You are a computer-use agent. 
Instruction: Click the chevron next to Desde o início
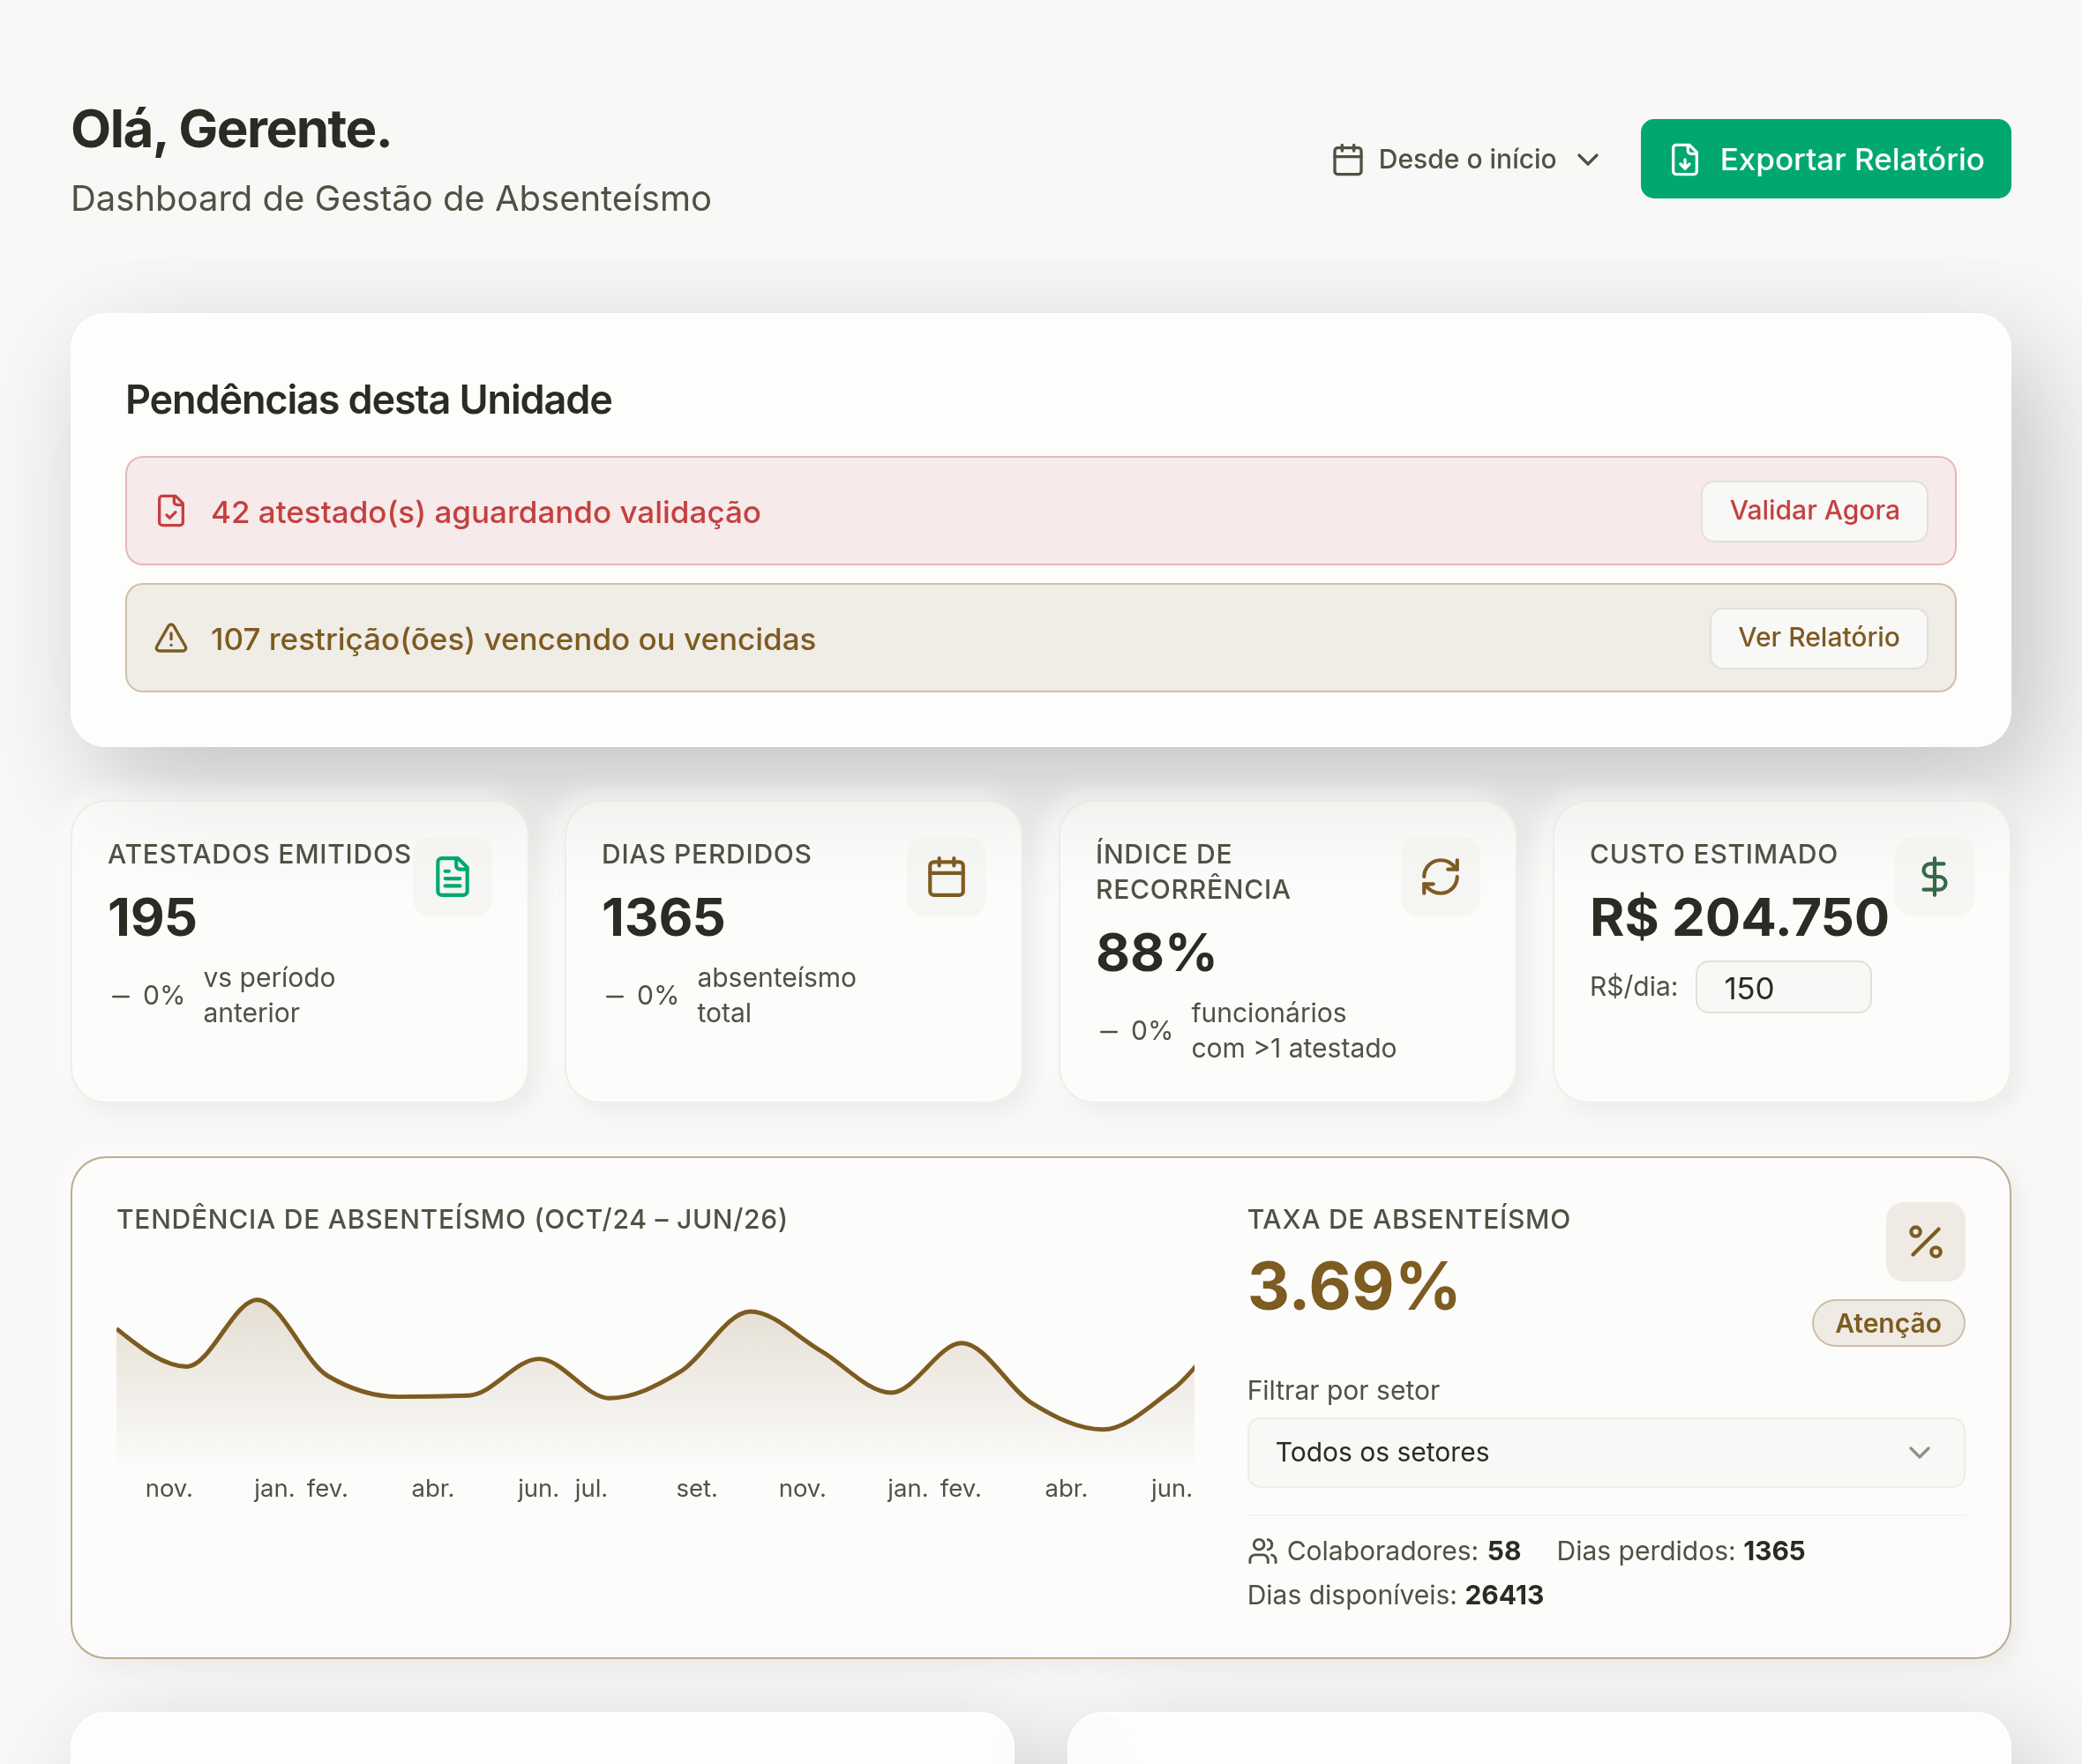(1588, 160)
